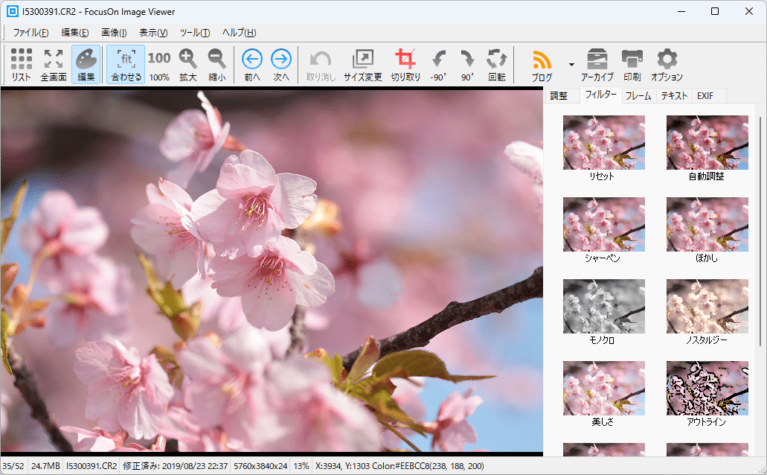767x475 pixels.
Task: Apply the 自動調整 auto-adjust filter
Action: (707, 148)
